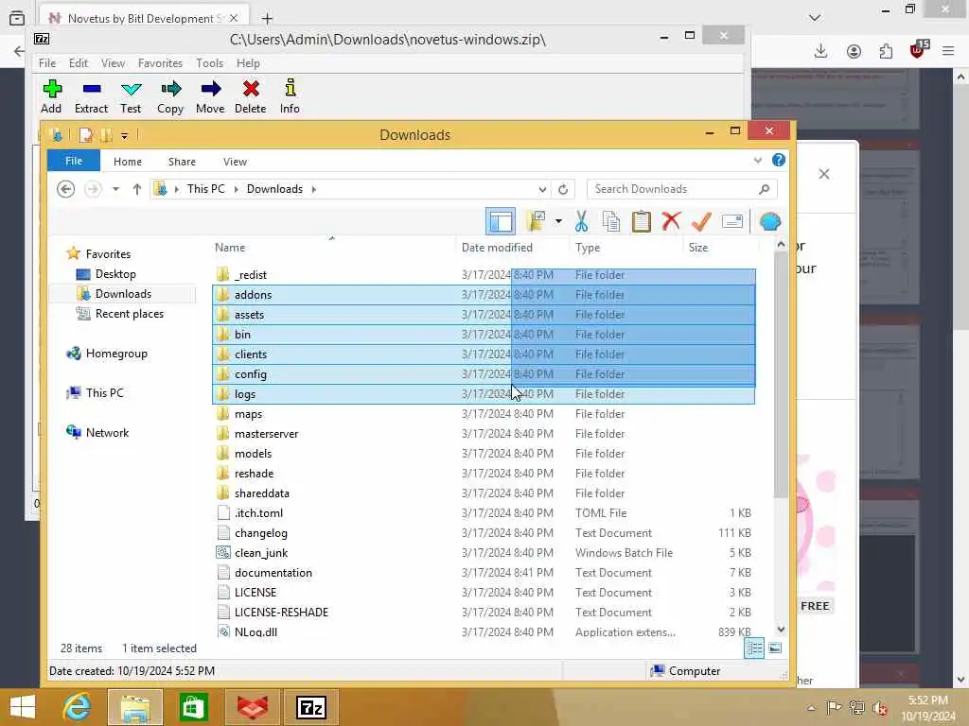The image size is (969, 726).
Task: Open Info from the 7-Zip toolbar
Action: point(290,96)
